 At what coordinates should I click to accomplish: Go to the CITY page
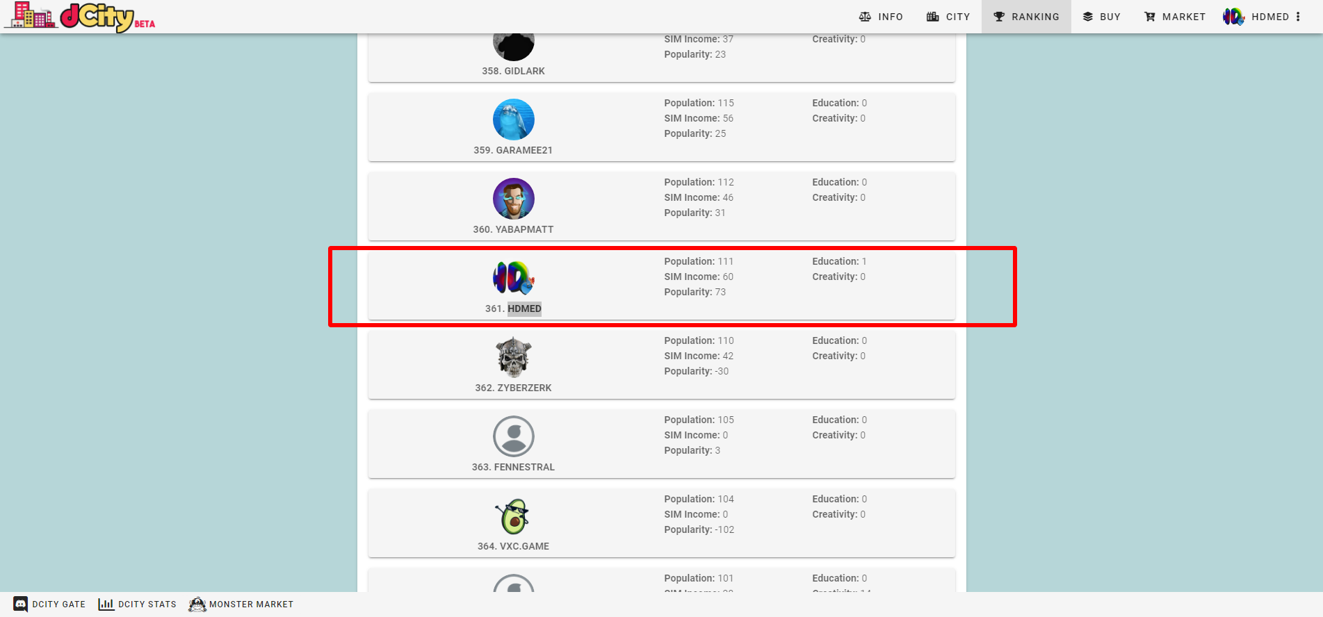click(x=948, y=17)
